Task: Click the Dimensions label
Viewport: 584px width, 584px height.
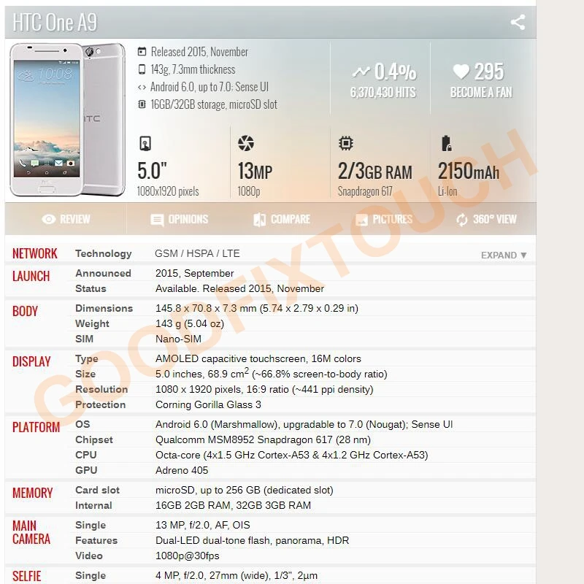Action: coord(104,308)
